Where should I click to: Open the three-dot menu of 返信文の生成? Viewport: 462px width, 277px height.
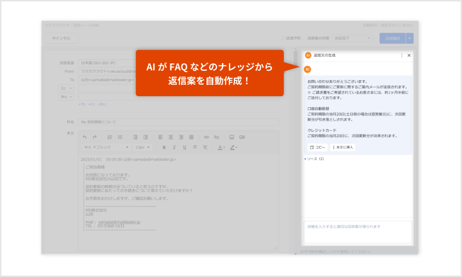click(402, 55)
